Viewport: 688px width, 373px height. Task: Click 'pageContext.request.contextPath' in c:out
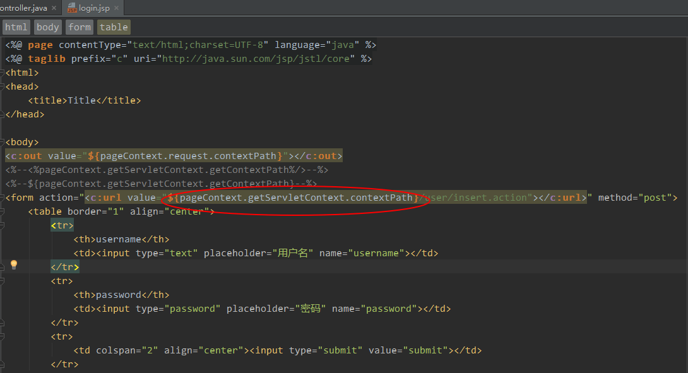pos(188,157)
